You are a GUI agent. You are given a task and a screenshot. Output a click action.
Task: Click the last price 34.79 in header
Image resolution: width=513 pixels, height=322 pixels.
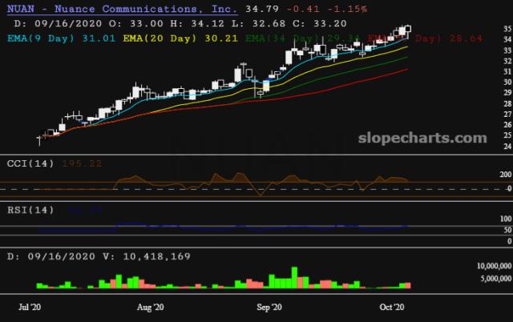262,9
